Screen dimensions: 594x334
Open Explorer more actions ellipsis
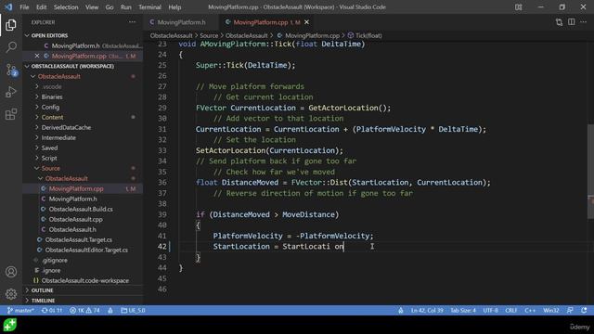click(132, 22)
